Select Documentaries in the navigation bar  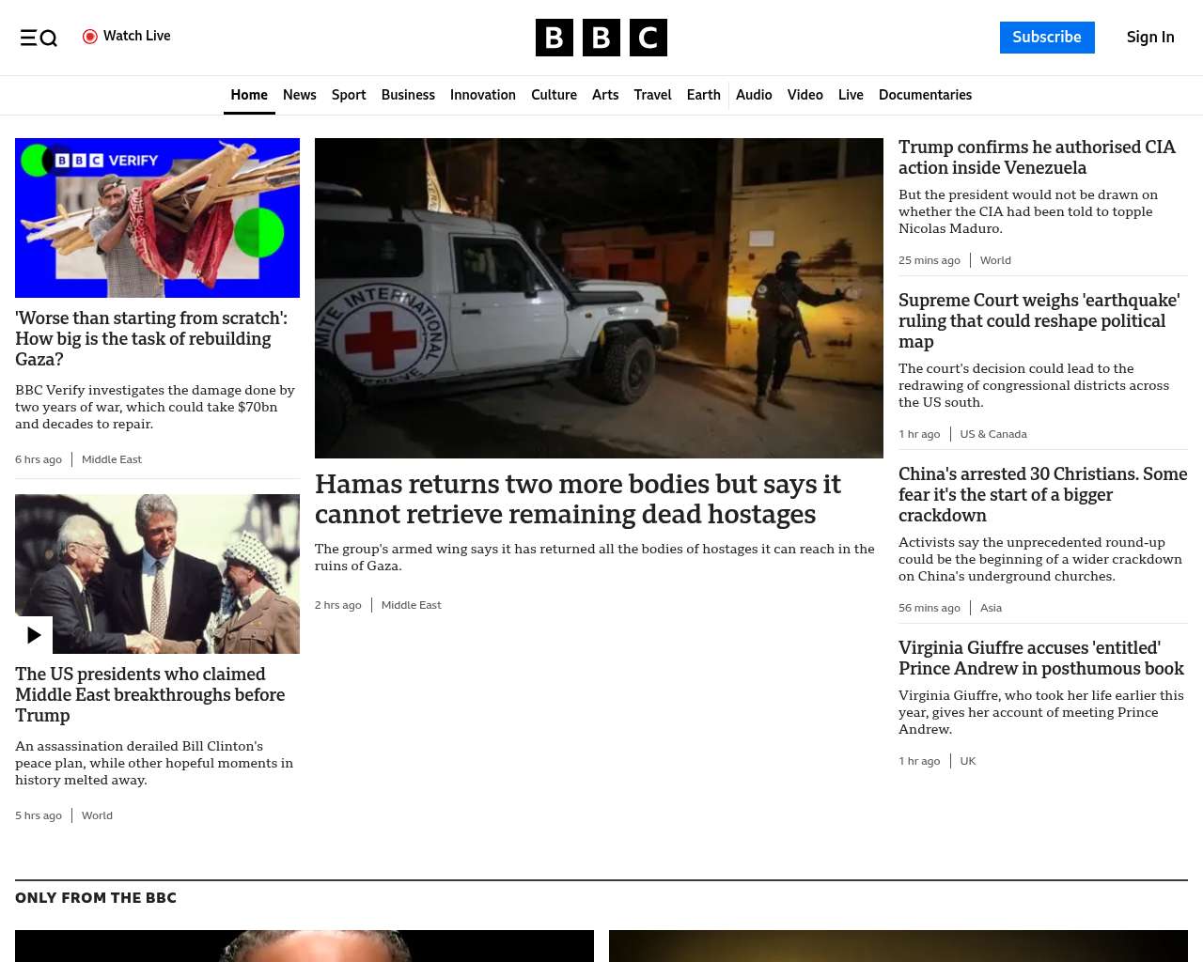(x=925, y=95)
